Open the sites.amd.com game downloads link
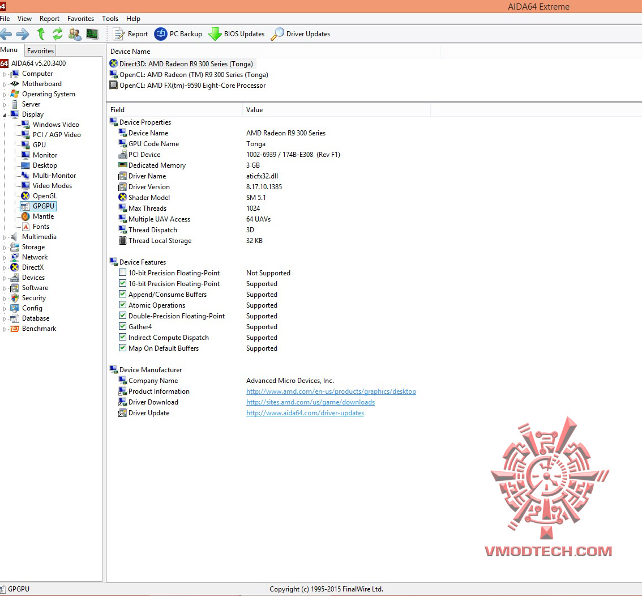The image size is (642, 596). [310, 402]
